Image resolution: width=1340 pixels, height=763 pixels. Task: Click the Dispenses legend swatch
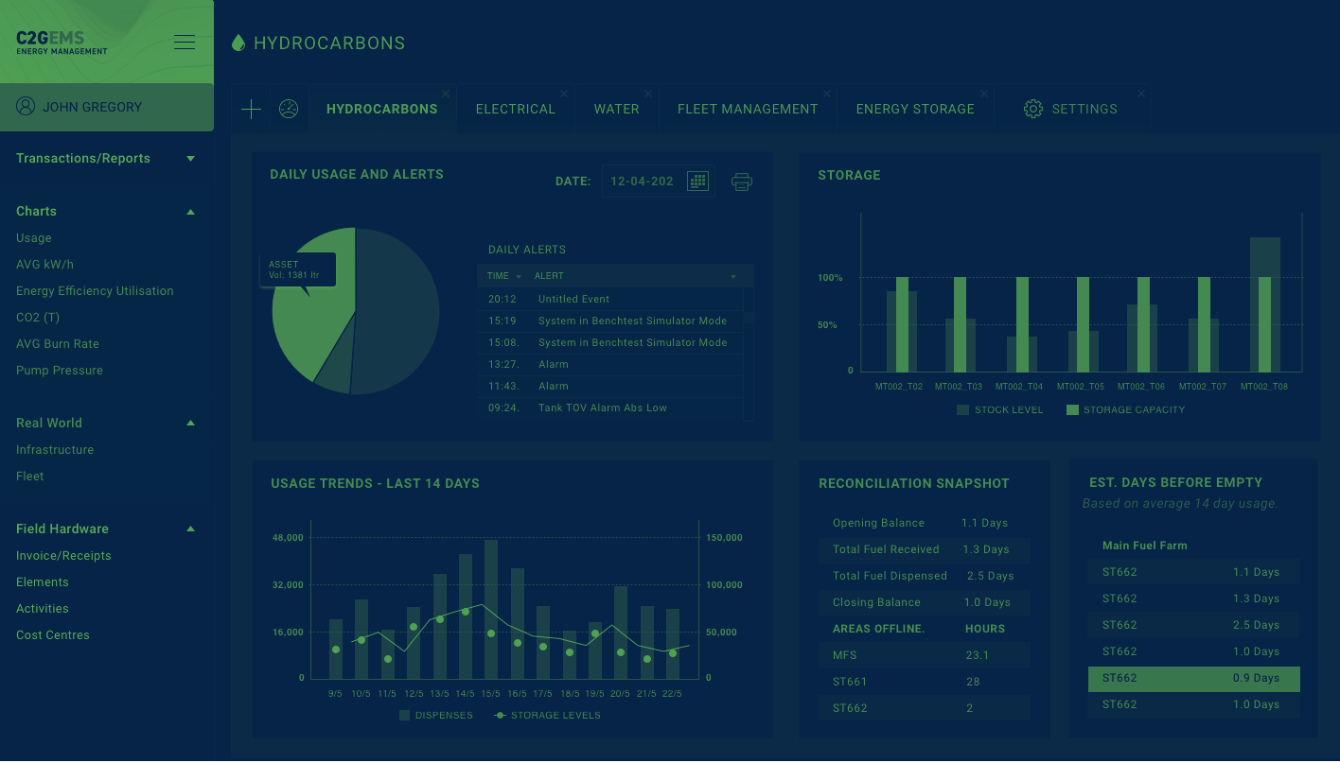[404, 716]
